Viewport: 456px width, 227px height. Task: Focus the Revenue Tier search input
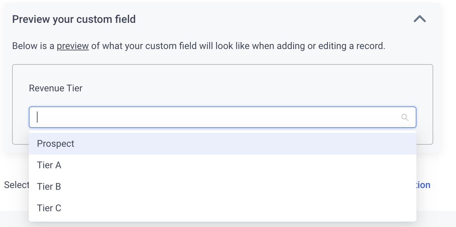223,117
